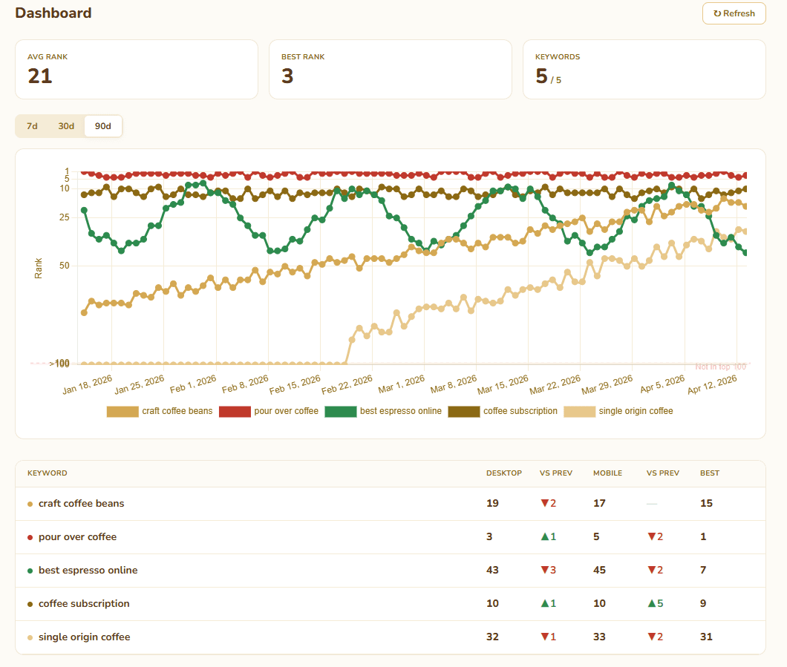Screen dimensions: 787x667
Task: Click the DESKTOP column header
Action: pos(504,473)
